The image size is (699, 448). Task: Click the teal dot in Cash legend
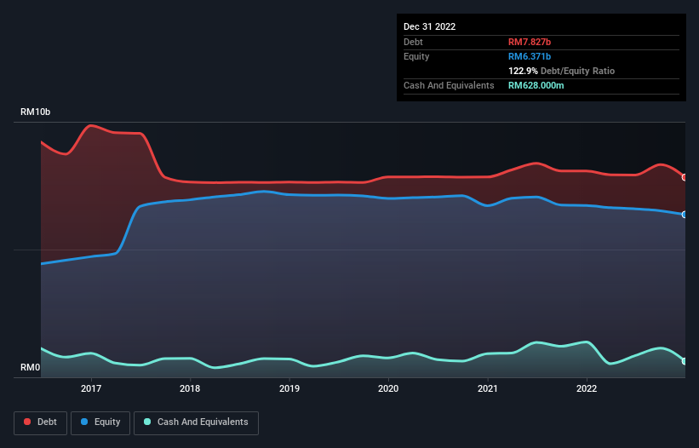(x=147, y=422)
